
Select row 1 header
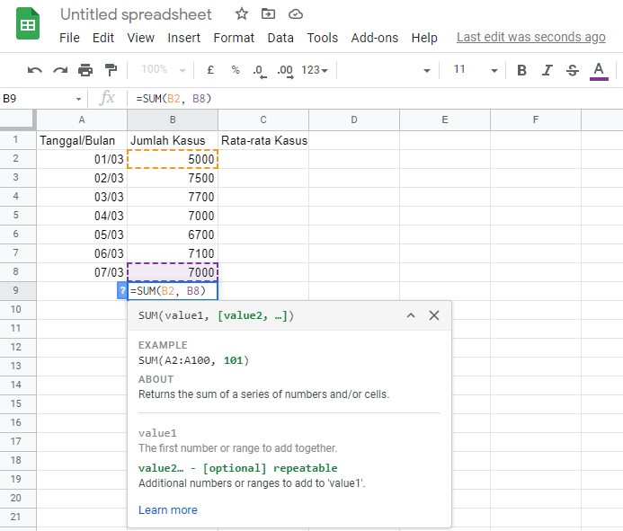point(18,140)
